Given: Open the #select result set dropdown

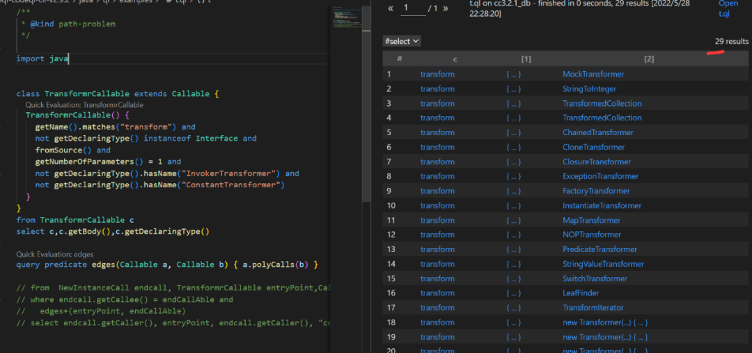Looking at the screenshot, I should (402, 41).
